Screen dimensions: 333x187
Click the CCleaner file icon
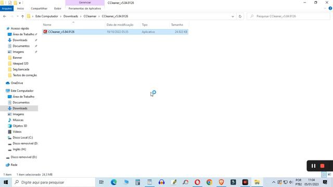tap(45, 32)
